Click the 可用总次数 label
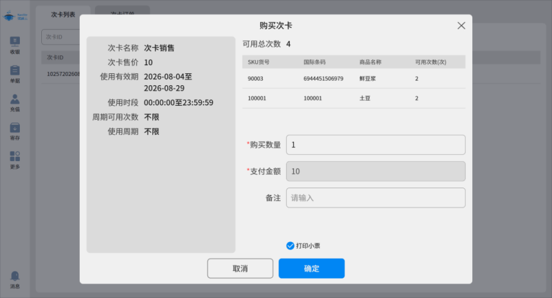Viewport: 552px width, 298px height. [261, 44]
